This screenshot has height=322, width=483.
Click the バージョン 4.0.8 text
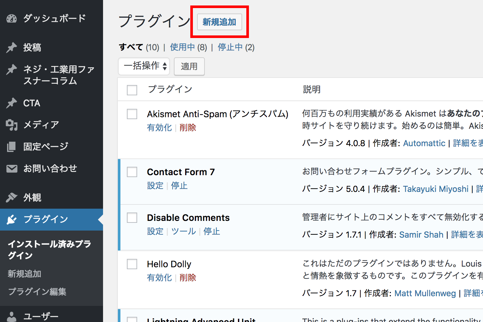pos(334,143)
